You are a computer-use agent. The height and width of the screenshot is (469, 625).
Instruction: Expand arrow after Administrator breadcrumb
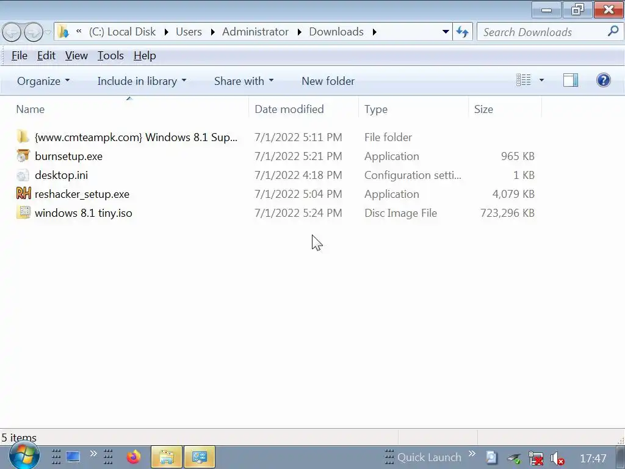coord(299,32)
